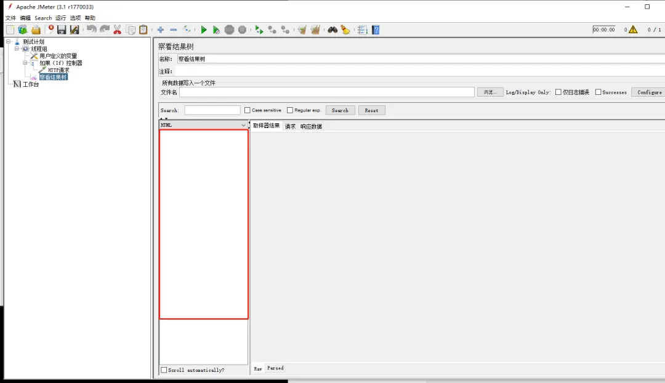Undo the last action via toolbar
The height and width of the screenshot is (383, 665).
click(92, 30)
